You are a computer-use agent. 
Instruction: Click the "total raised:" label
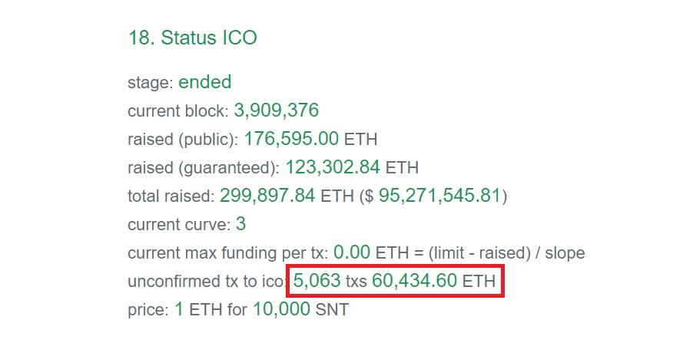tap(171, 196)
